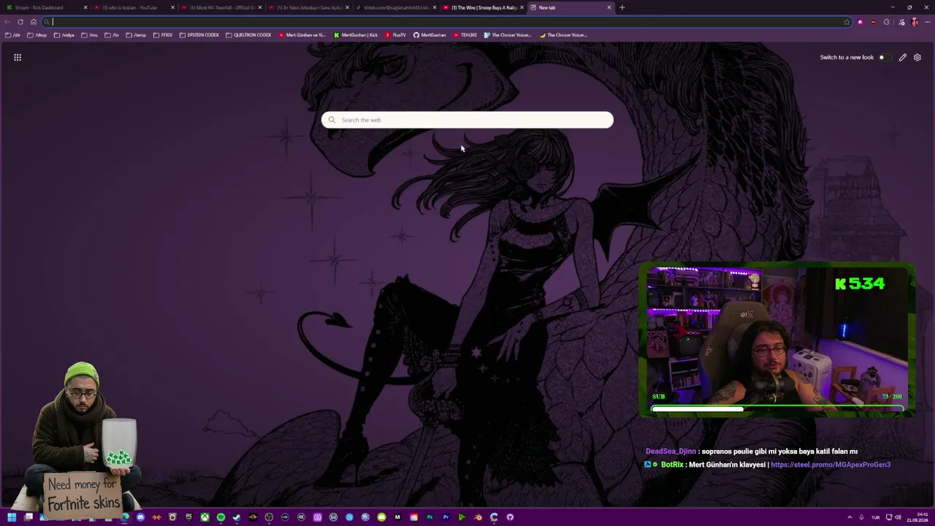Click the TUR keyboard language indicator

tap(875, 517)
